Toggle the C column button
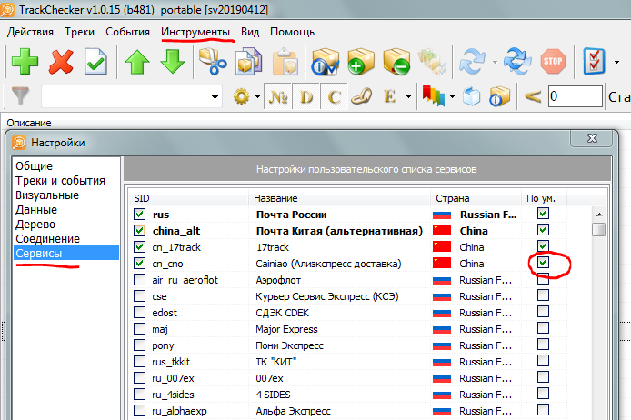 point(334,96)
